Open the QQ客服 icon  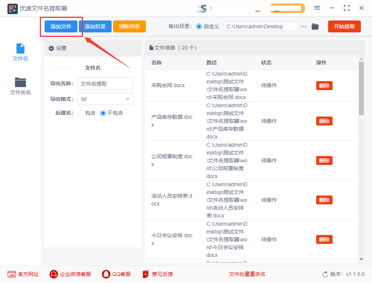(106, 274)
